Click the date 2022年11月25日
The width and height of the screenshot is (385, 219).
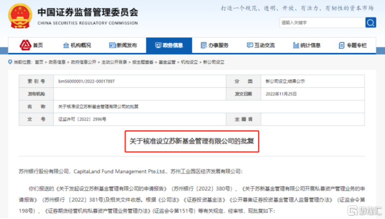click(x=281, y=94)
